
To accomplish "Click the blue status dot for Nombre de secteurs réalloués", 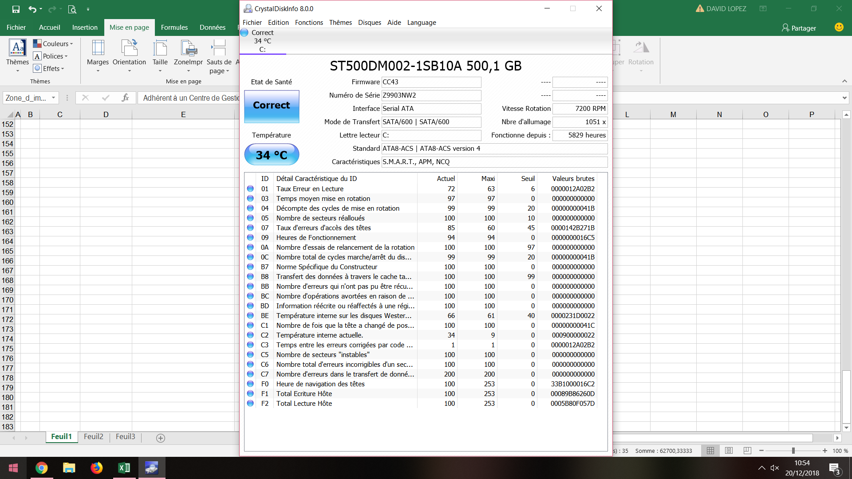I will [251, 218].
